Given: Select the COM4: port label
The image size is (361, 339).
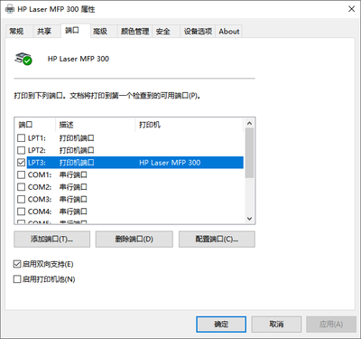Looking at the screenshot, I should [x=40, y=212].
